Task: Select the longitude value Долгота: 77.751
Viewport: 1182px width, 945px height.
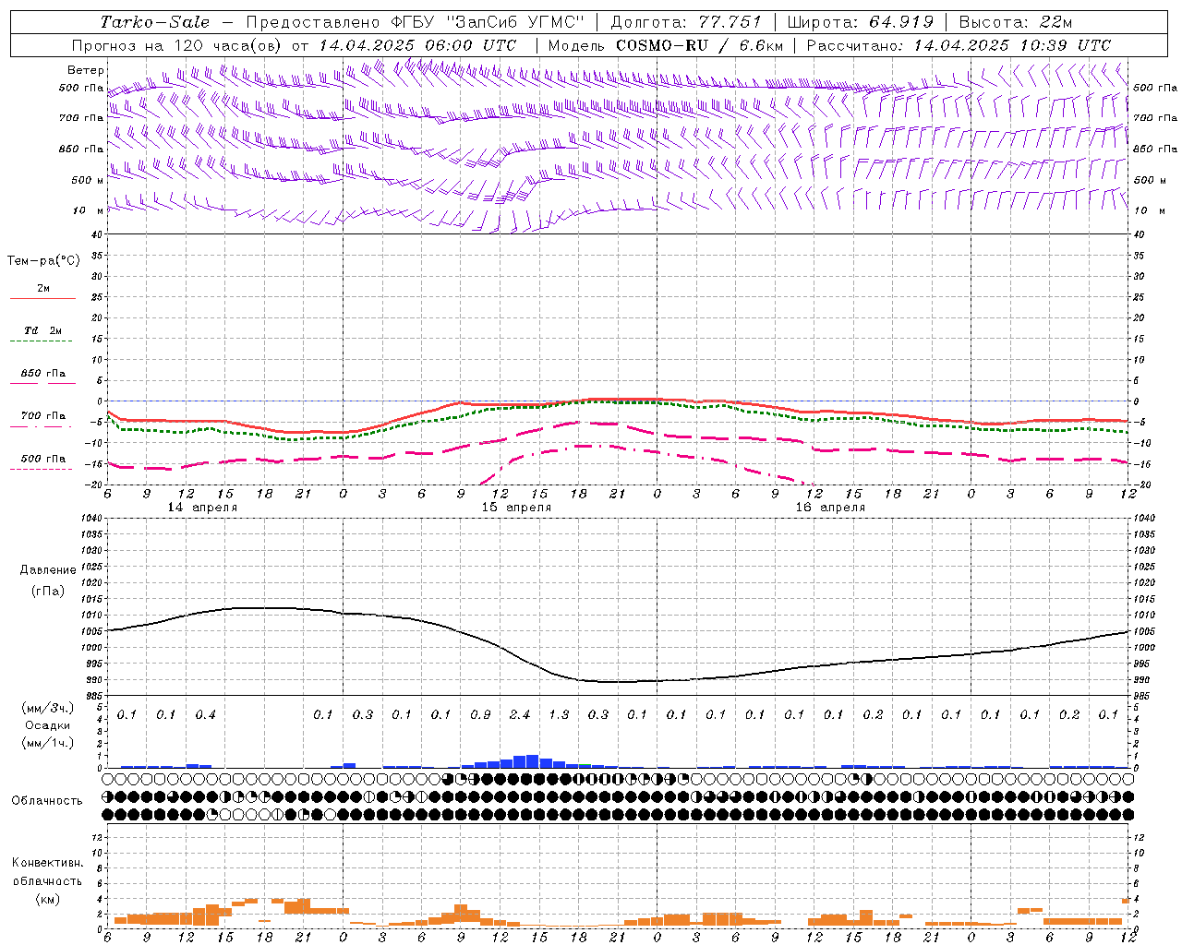Action: [686, 22]
